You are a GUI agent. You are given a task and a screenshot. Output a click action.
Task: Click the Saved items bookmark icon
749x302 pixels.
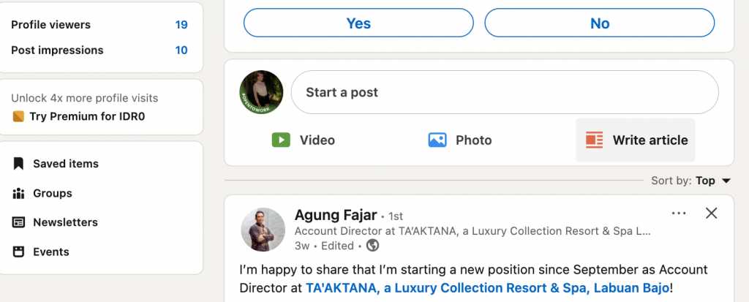coord(18,163)
